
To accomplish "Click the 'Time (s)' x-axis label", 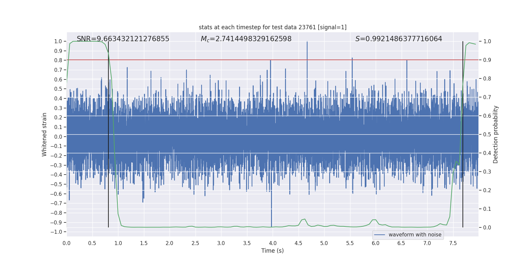I will [272, 251].
